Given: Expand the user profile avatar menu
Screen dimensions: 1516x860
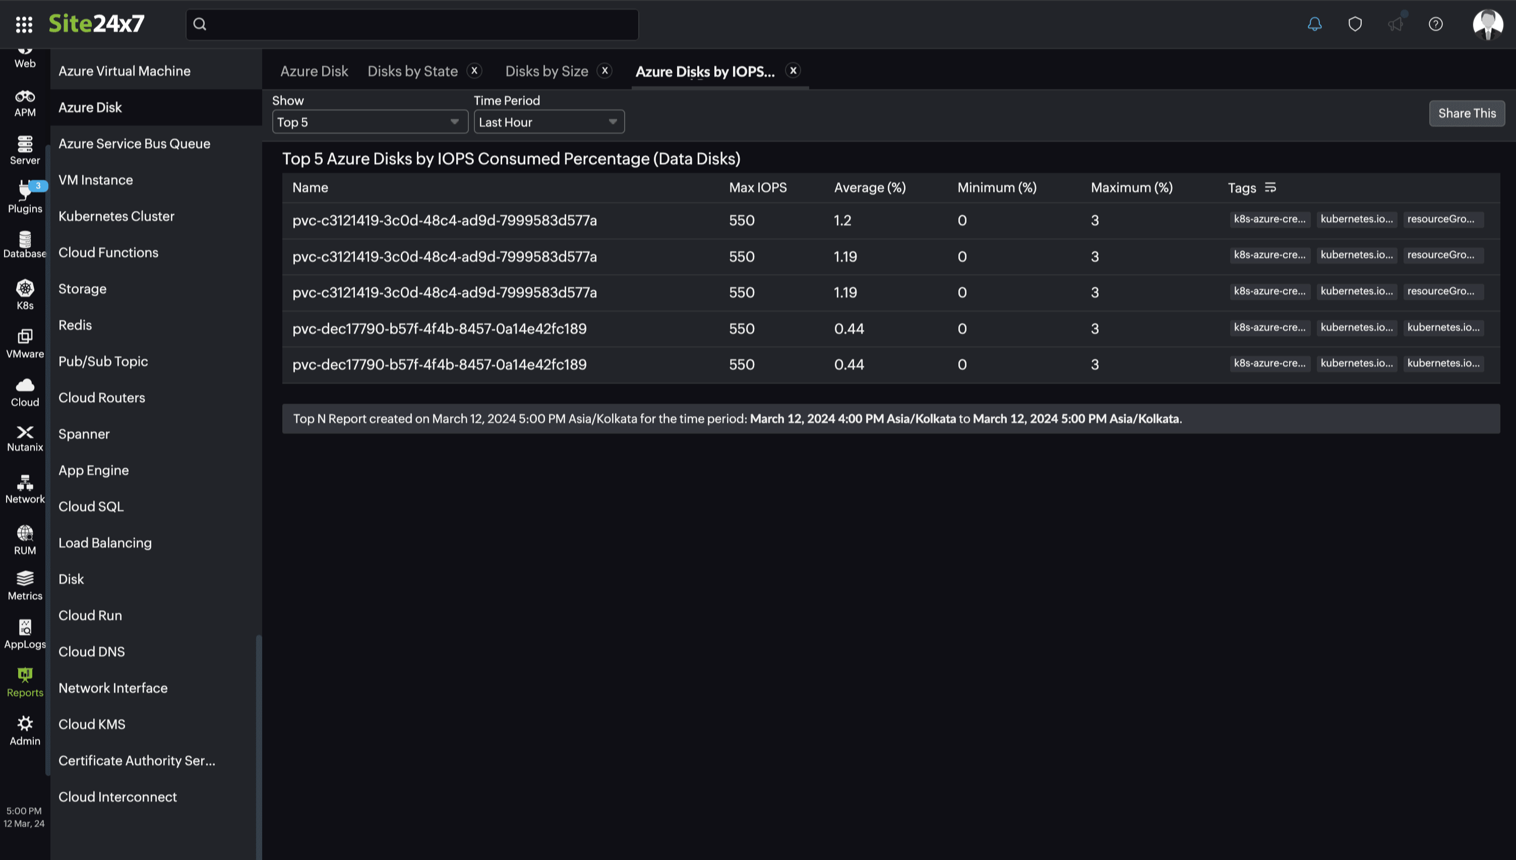Looking at the screenshot, I should pos(1489,24).
